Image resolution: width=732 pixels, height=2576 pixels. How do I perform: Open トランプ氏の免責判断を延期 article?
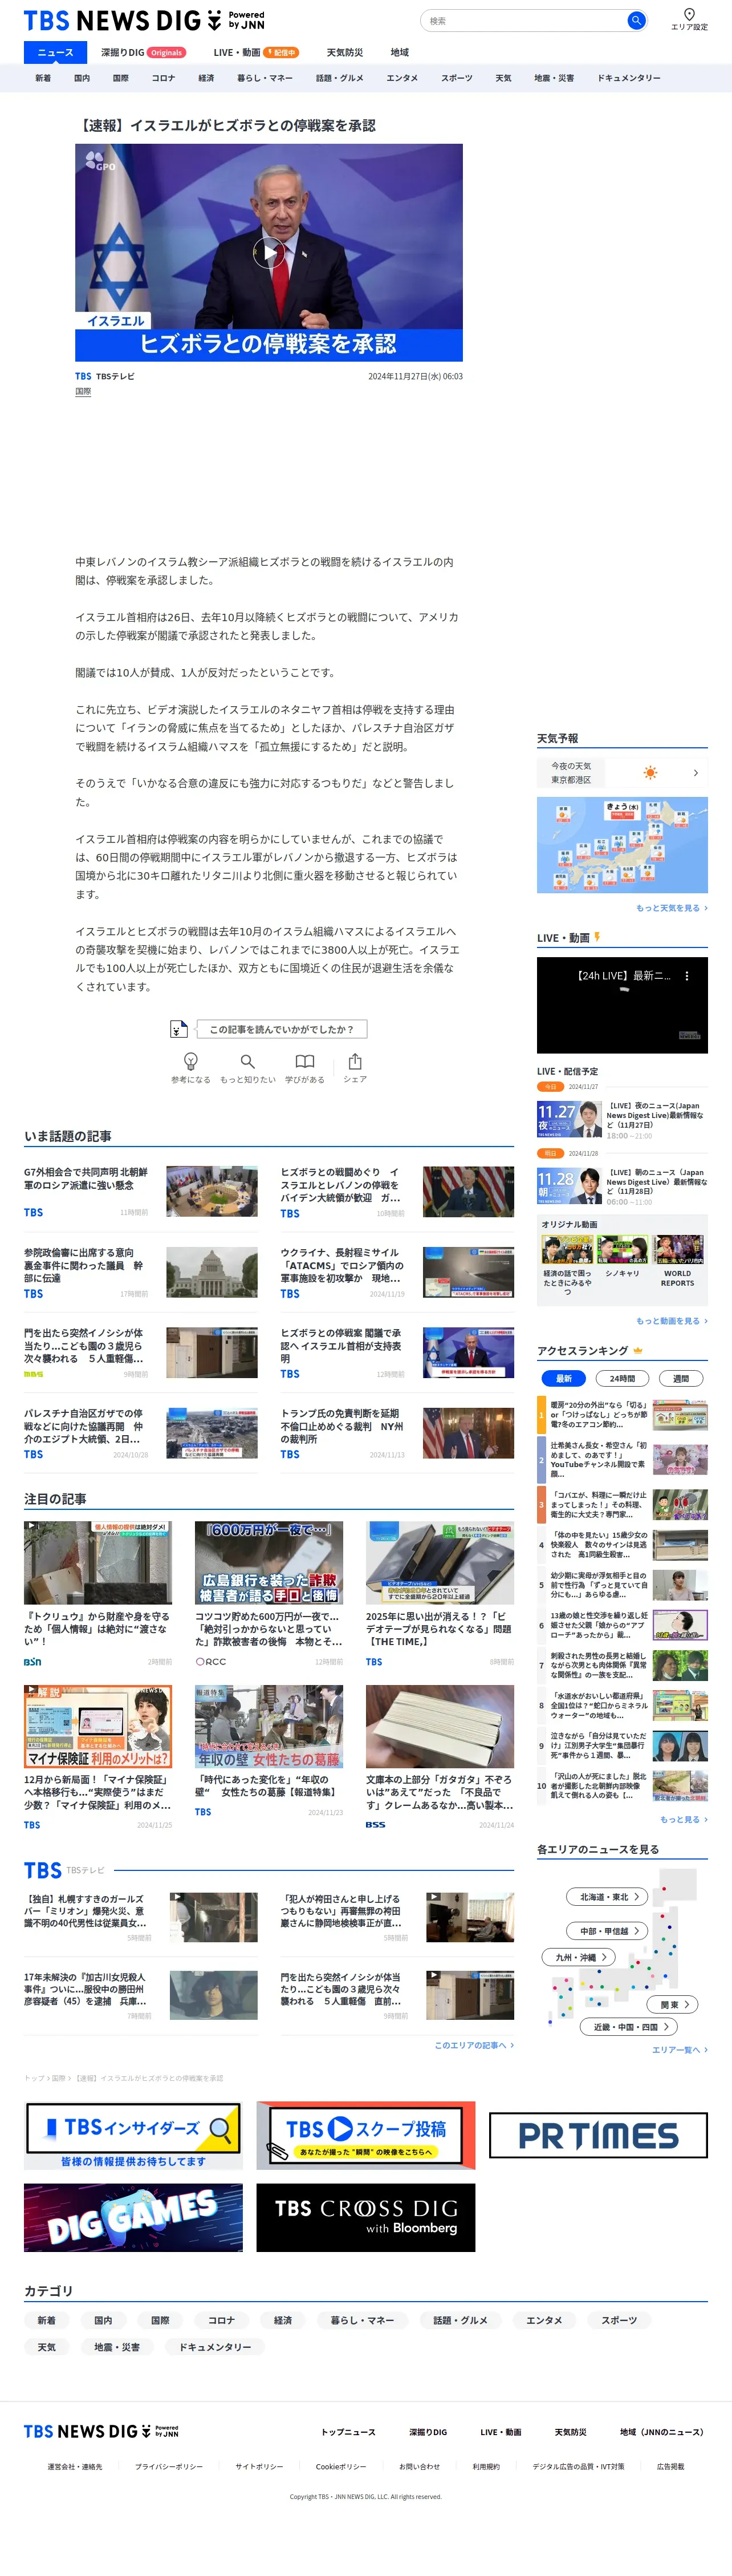[x=397, y=1432]
